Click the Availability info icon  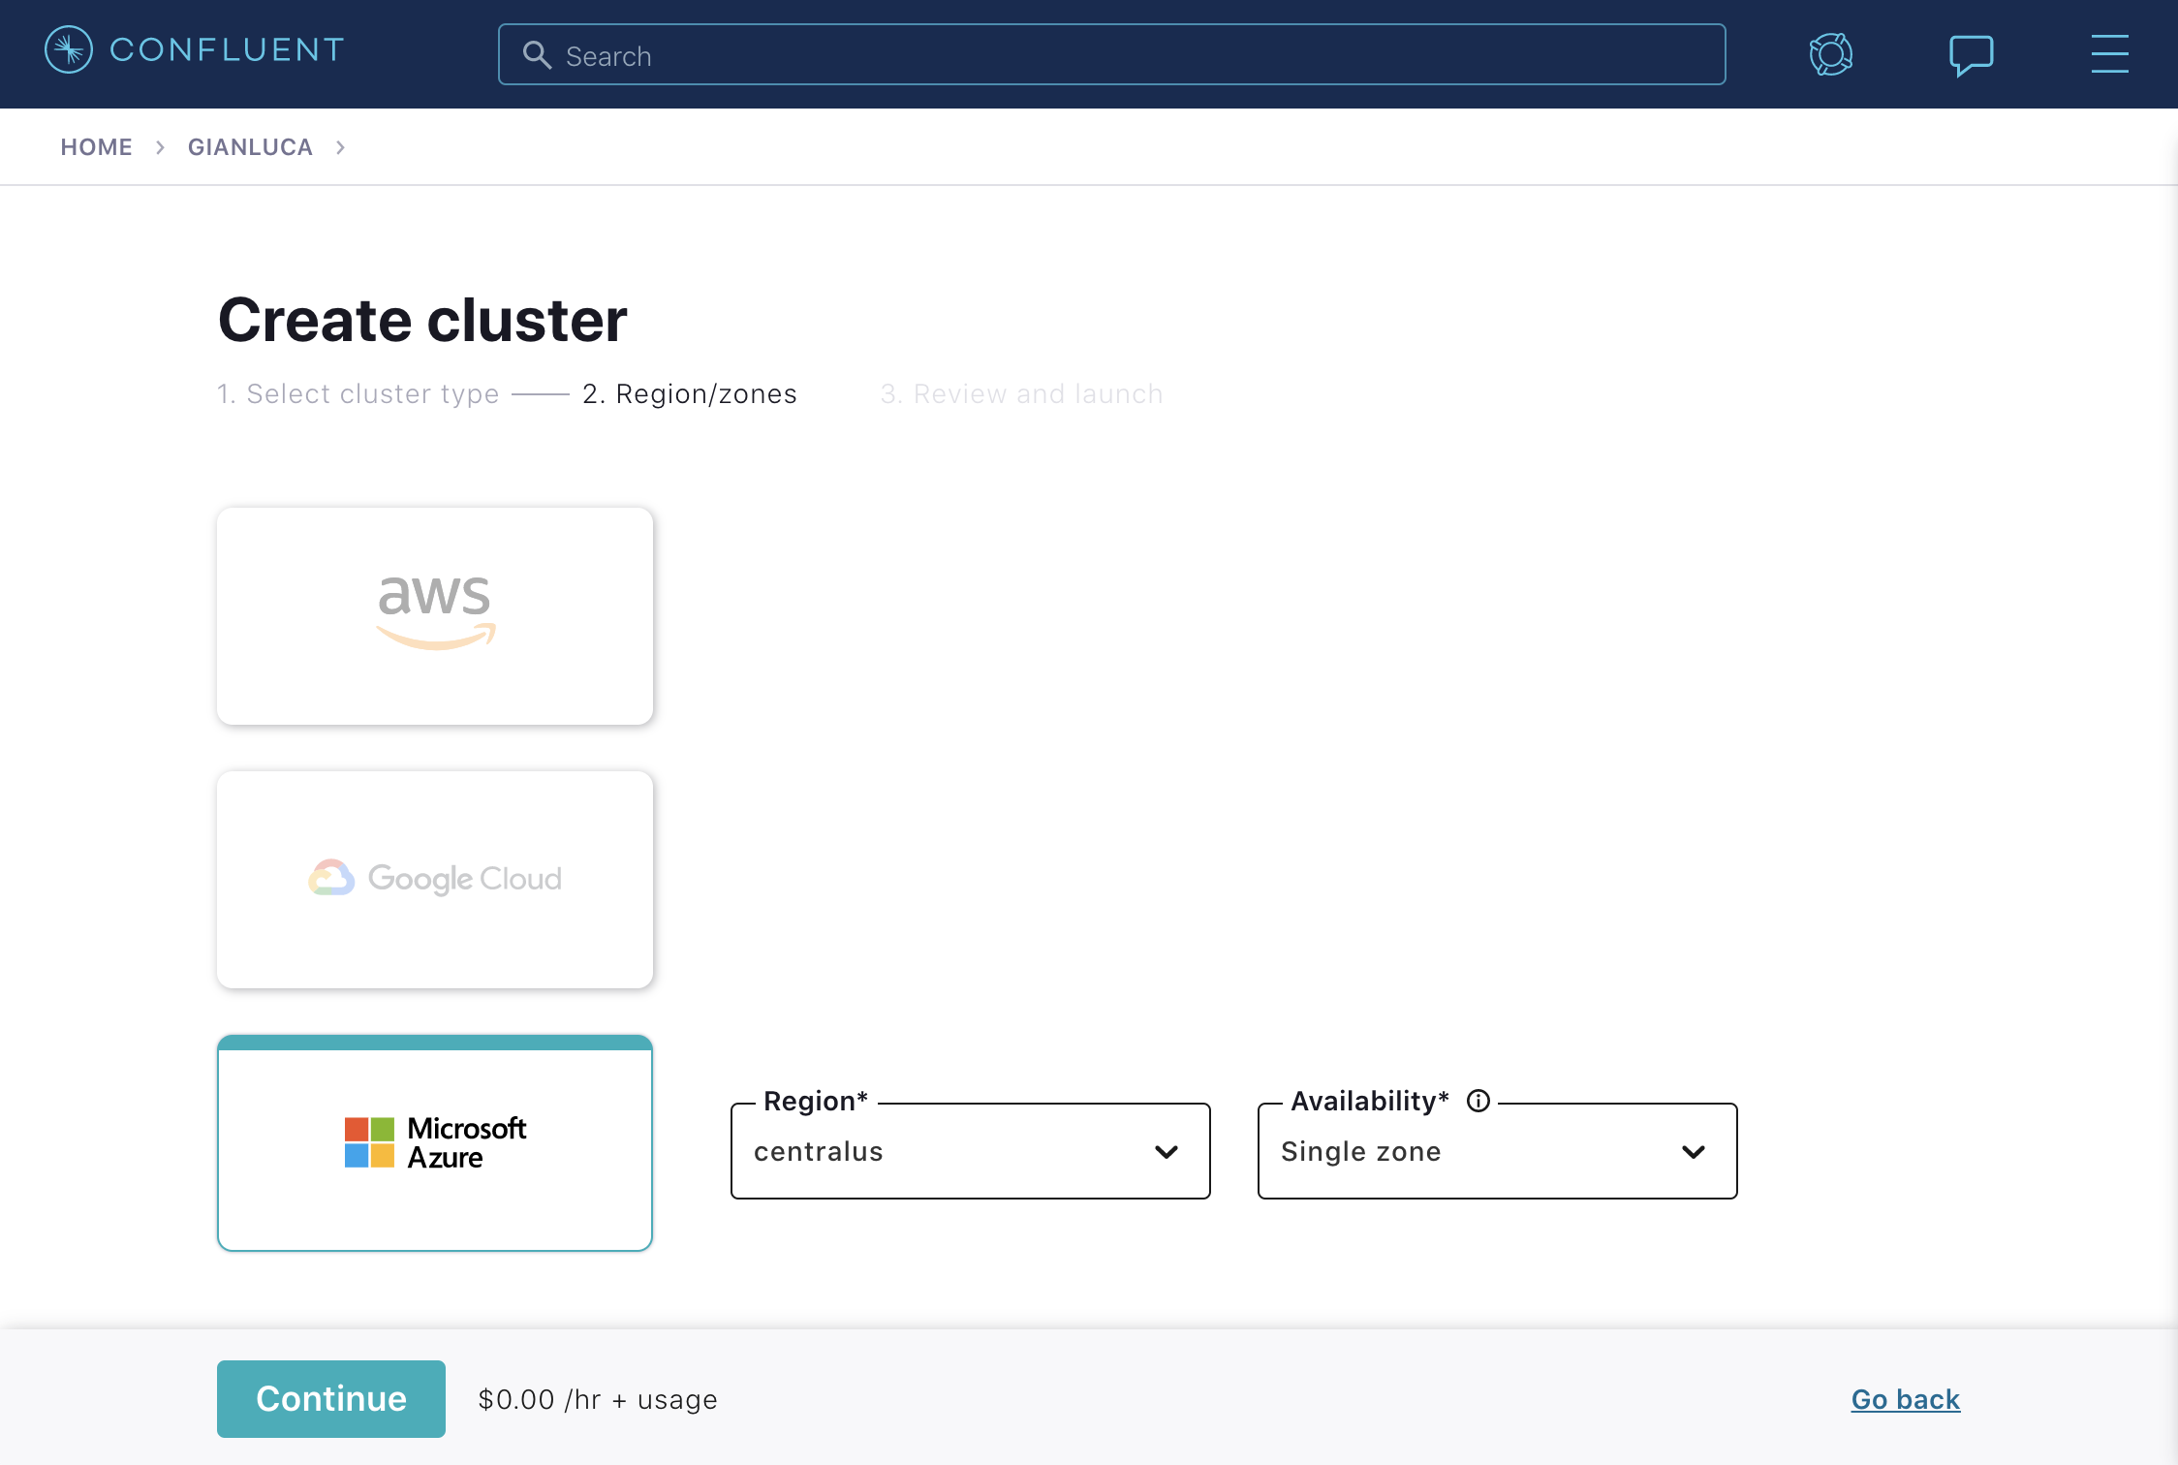(x=1478, y=1101)
